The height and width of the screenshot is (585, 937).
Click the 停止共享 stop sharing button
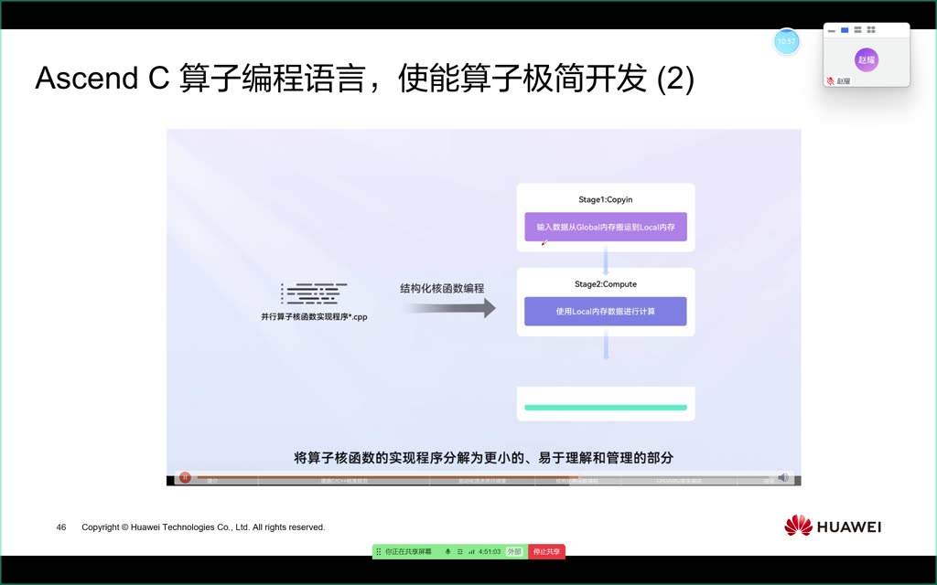tap(547, 551)
